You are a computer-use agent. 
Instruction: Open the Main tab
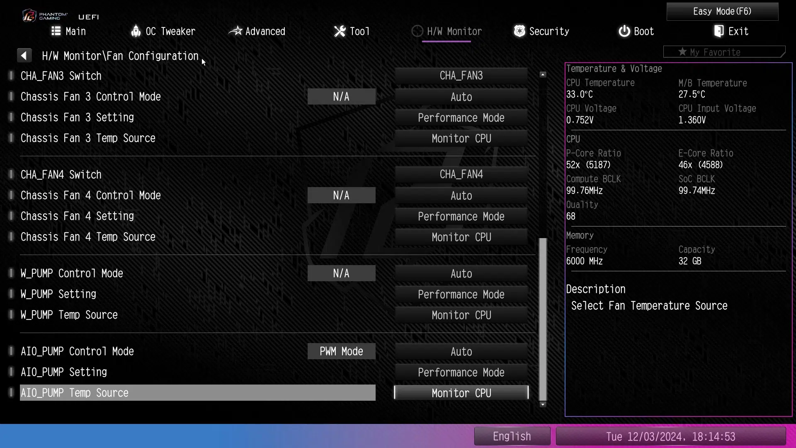(69, 31)
